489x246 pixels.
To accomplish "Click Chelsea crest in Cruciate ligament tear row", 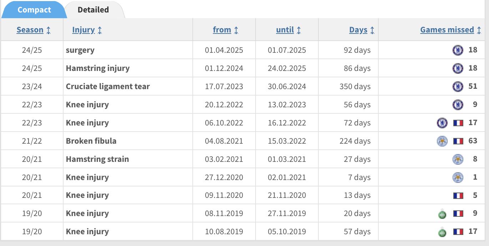I will 458,86.
